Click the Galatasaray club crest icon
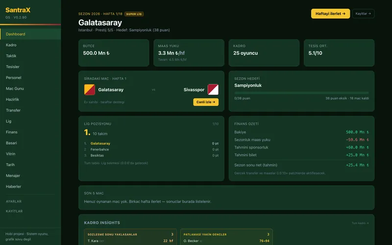The image size is (392, 245). point(90,90)
